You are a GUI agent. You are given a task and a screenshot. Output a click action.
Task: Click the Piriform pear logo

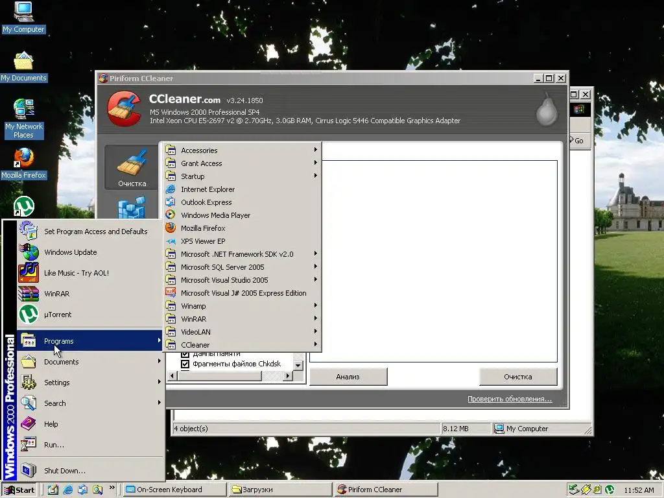[547, 109]
